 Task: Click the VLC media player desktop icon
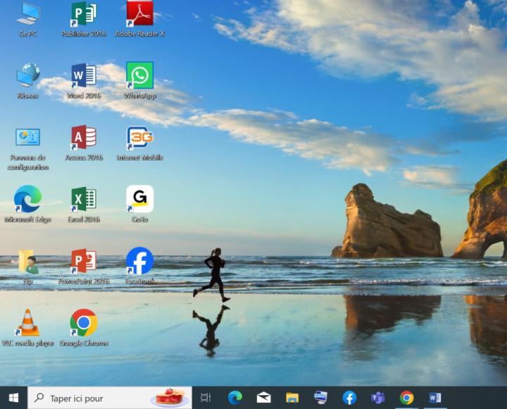tap(27, 324)
